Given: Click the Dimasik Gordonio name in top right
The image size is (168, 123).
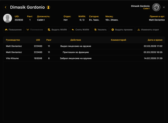Looking at the screenshot, I should tap(140, 6).
